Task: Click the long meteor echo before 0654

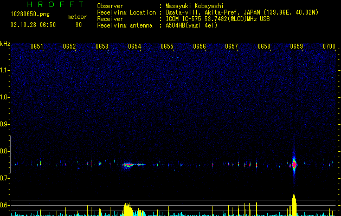Action: coord(134,165)
